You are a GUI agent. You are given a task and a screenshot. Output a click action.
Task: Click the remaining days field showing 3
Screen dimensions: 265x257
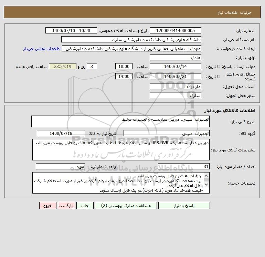[92, 67]
